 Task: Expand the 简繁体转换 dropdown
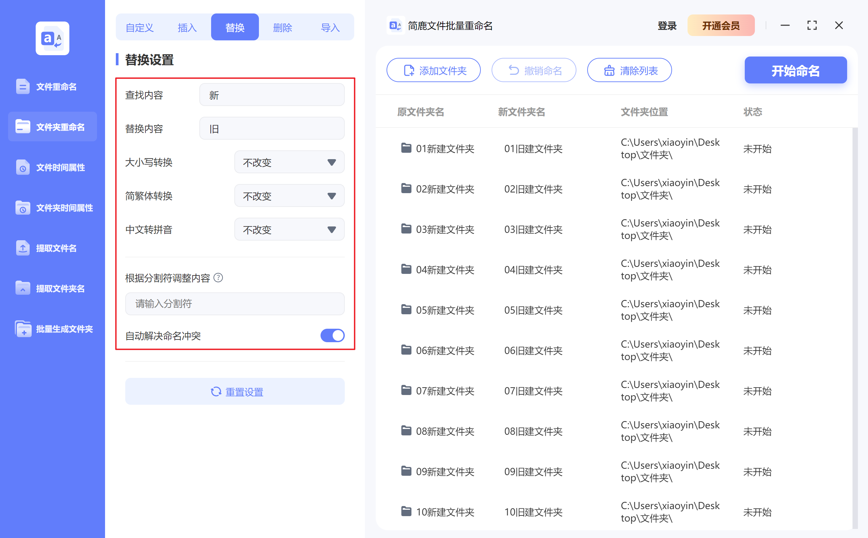coord(289,195)
